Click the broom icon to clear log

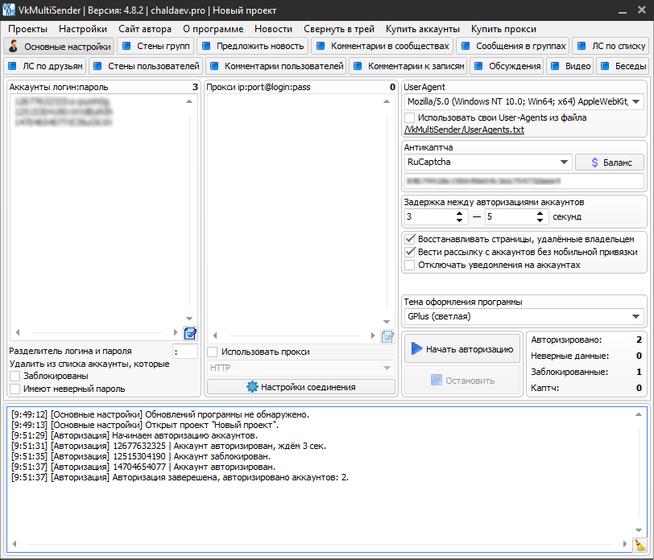(x=640, y=545)
